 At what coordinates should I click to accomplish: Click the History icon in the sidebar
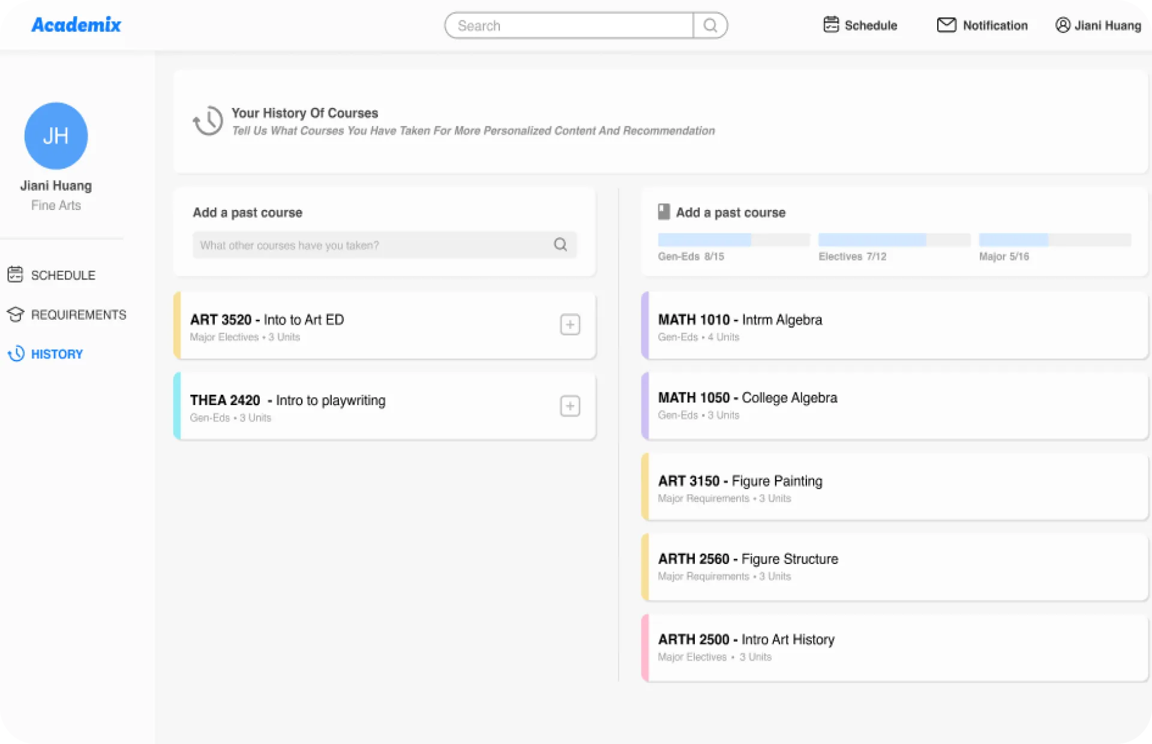(15, 353)
